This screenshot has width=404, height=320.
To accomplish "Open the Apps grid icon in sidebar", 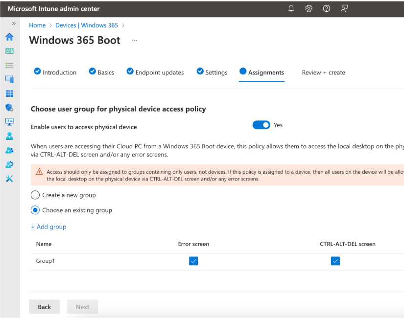I will (x=9, y=93).
